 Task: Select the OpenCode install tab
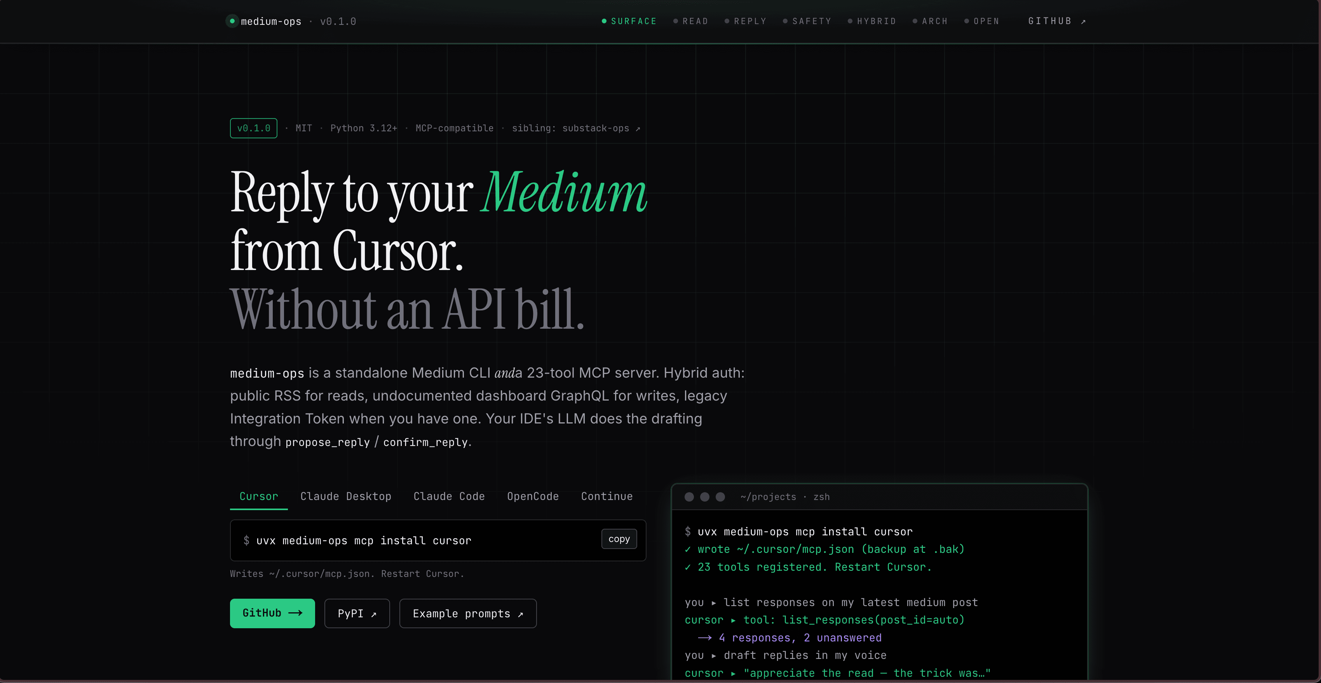tap(533, 497)
